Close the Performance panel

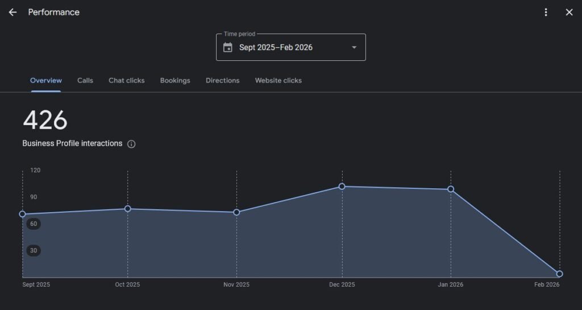tap(569, 13)
